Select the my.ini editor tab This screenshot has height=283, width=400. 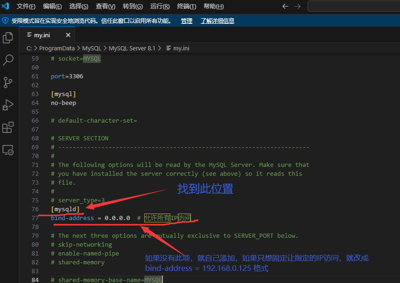click(47, 35)
